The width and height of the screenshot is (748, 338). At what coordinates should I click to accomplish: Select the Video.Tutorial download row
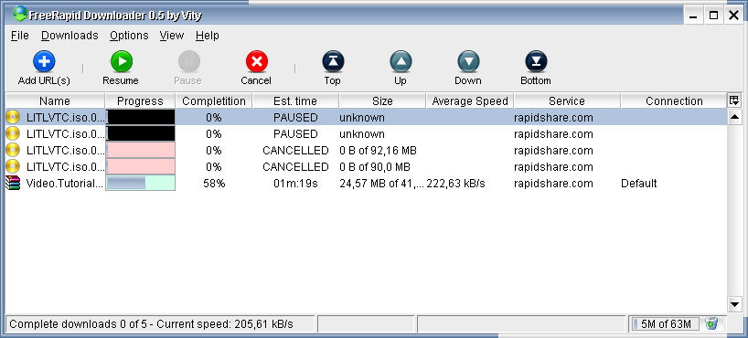[366, 184]
